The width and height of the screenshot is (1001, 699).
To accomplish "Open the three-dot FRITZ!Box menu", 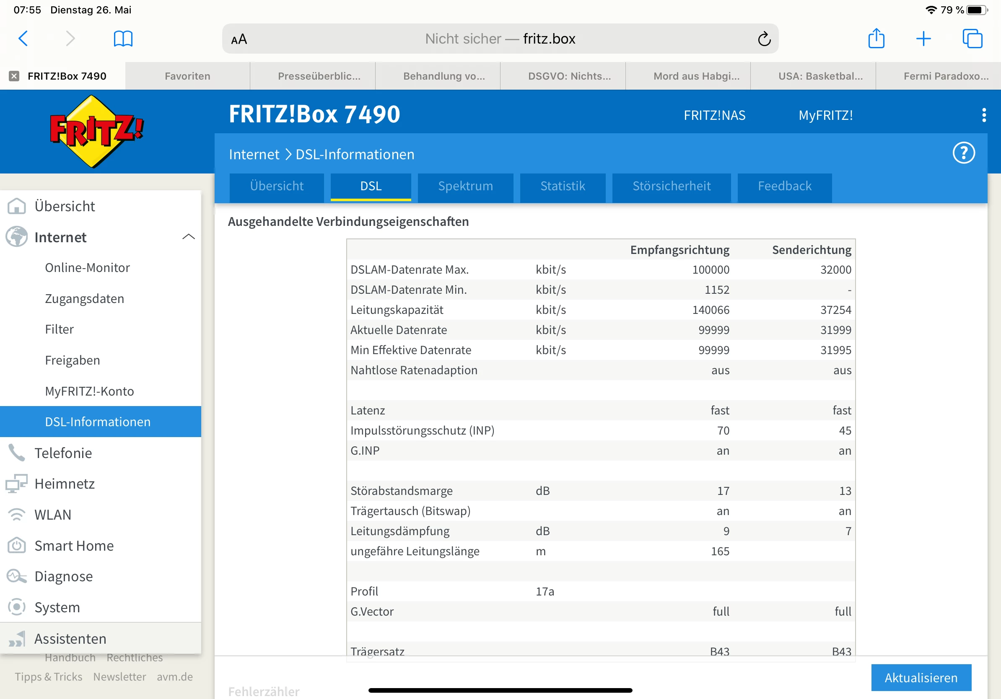I will [x=983, y=115].
